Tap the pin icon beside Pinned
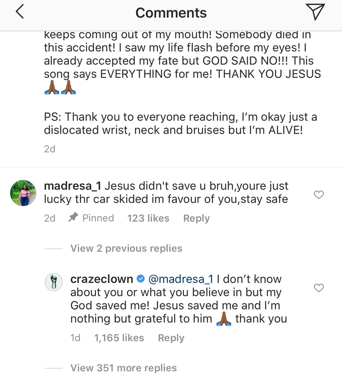Image resolution: width=342 pixels, height=383 pixels. [x=73, y=218]
